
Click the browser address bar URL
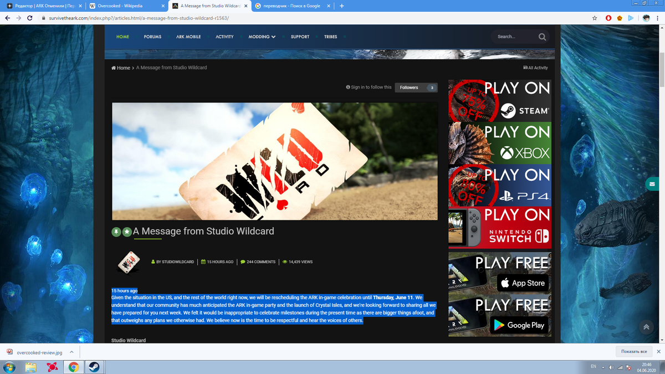(x=139, y=18)
